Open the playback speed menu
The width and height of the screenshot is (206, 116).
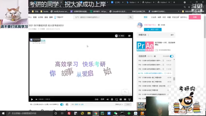(x=102, y=100)
